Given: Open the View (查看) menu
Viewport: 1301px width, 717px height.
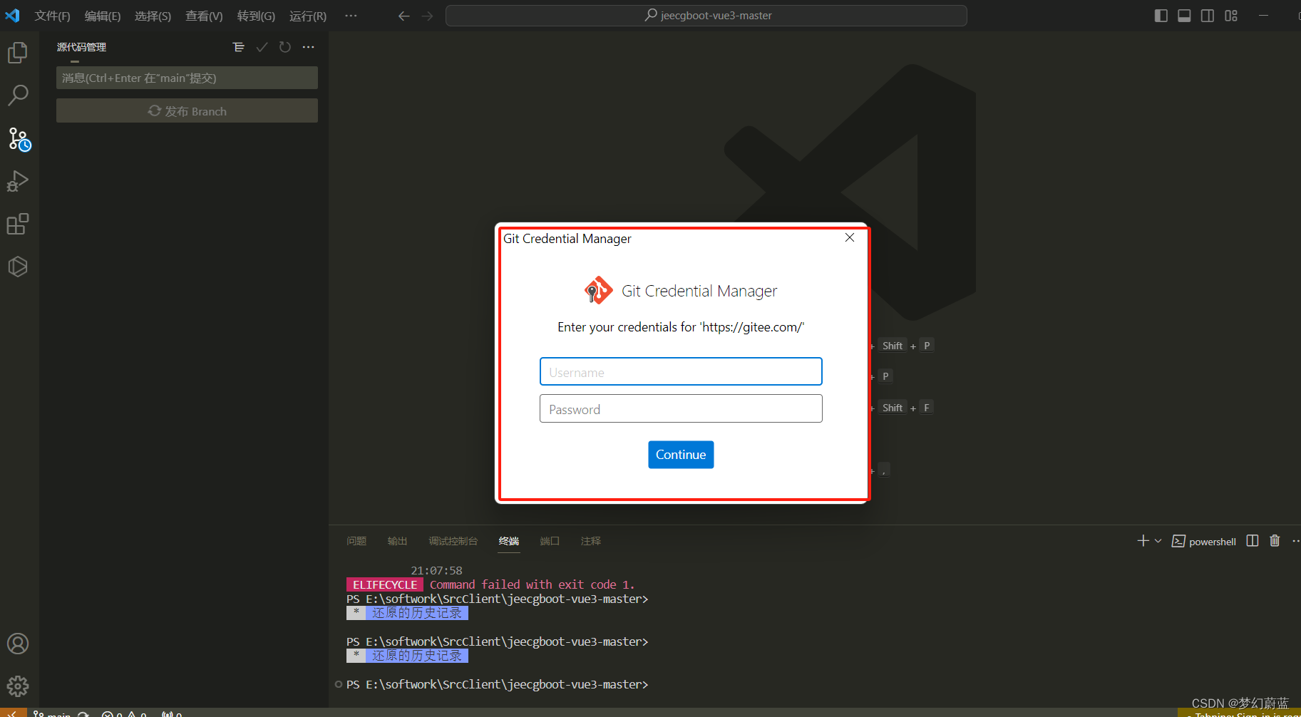Looking at the screenshot, I should click(x=204, y=16).
